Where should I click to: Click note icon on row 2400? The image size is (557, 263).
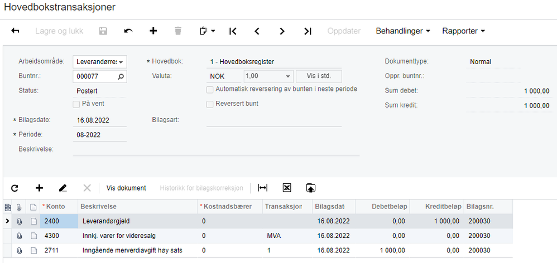33,221
